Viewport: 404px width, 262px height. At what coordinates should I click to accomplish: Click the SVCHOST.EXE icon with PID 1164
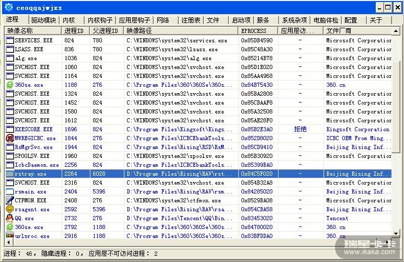(x=10, y=76)
